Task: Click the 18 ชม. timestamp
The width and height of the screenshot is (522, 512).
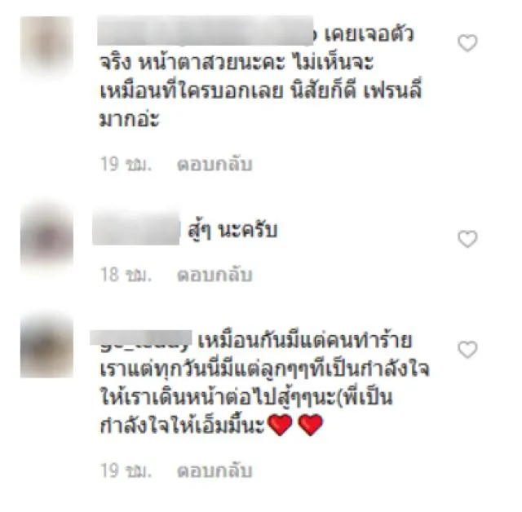Action: click(126, 275)
